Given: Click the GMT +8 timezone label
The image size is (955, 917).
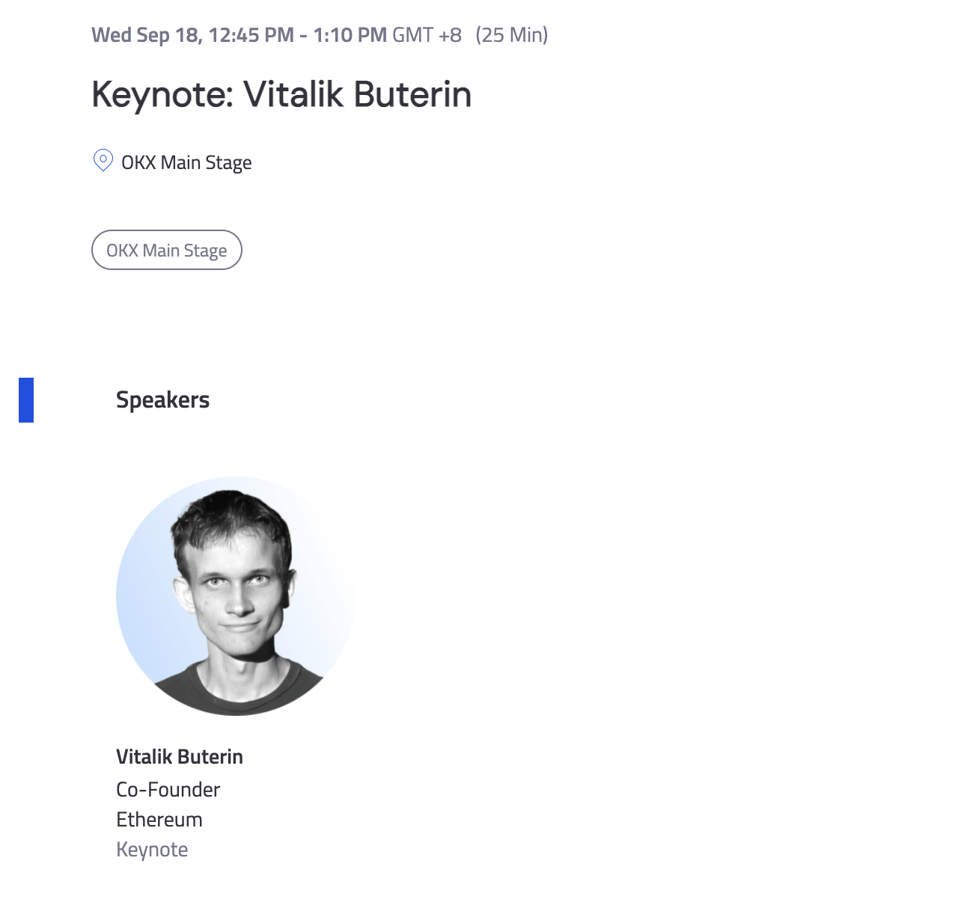Looking at the screenshot, I should (427, 35).
